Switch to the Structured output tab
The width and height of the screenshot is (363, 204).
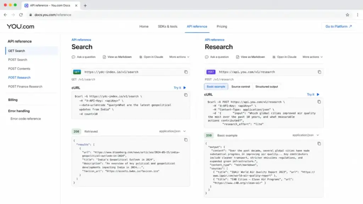coord(267,86)
